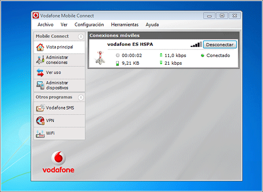Collapse the Otros programas section
Screen dimensions: 263x192
pos(80,97)
